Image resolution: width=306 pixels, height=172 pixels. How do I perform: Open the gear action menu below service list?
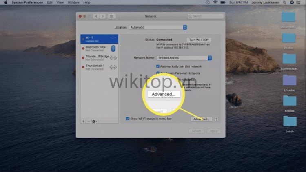pyautogui.click(x=95, y=121)
